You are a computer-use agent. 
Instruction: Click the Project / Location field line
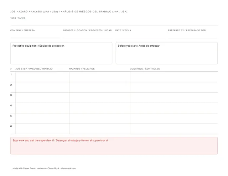88,35
